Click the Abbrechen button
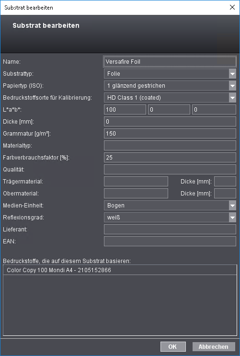 click(214, 347)
